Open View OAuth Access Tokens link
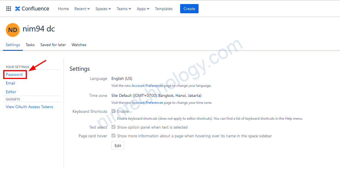This screenshot has height=169, width=340. [29, 107]
